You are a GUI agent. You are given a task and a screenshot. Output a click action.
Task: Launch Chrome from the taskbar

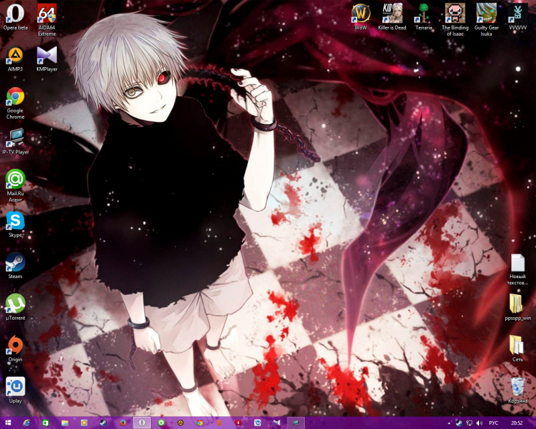(200, 423)
